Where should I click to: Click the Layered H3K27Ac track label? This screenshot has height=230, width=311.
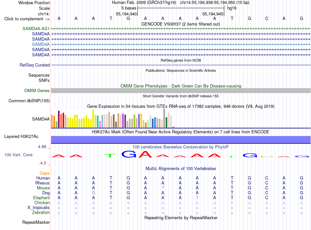click(21, 137)
